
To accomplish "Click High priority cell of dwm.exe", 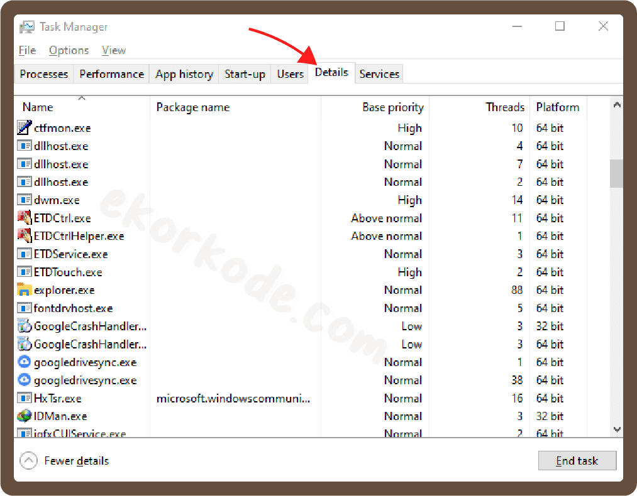I will point(409,200).
